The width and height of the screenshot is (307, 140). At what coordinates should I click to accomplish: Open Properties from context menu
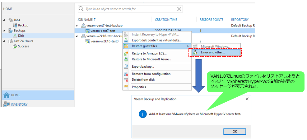(157, 87)
